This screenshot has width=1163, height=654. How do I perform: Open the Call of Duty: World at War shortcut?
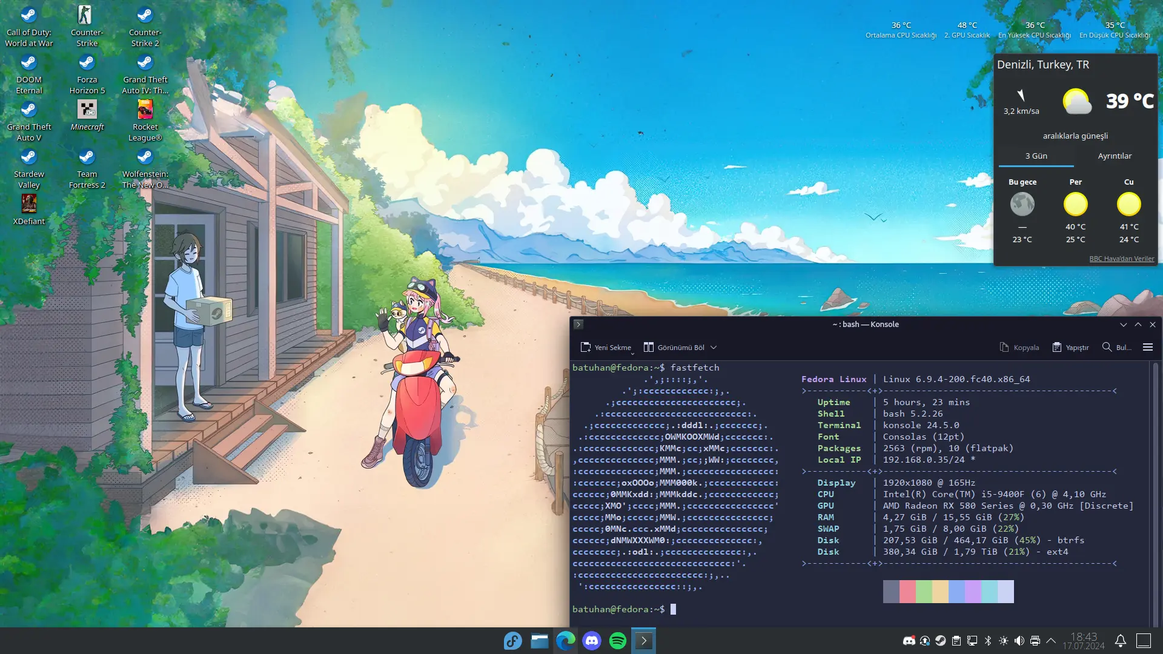[29, 27]
